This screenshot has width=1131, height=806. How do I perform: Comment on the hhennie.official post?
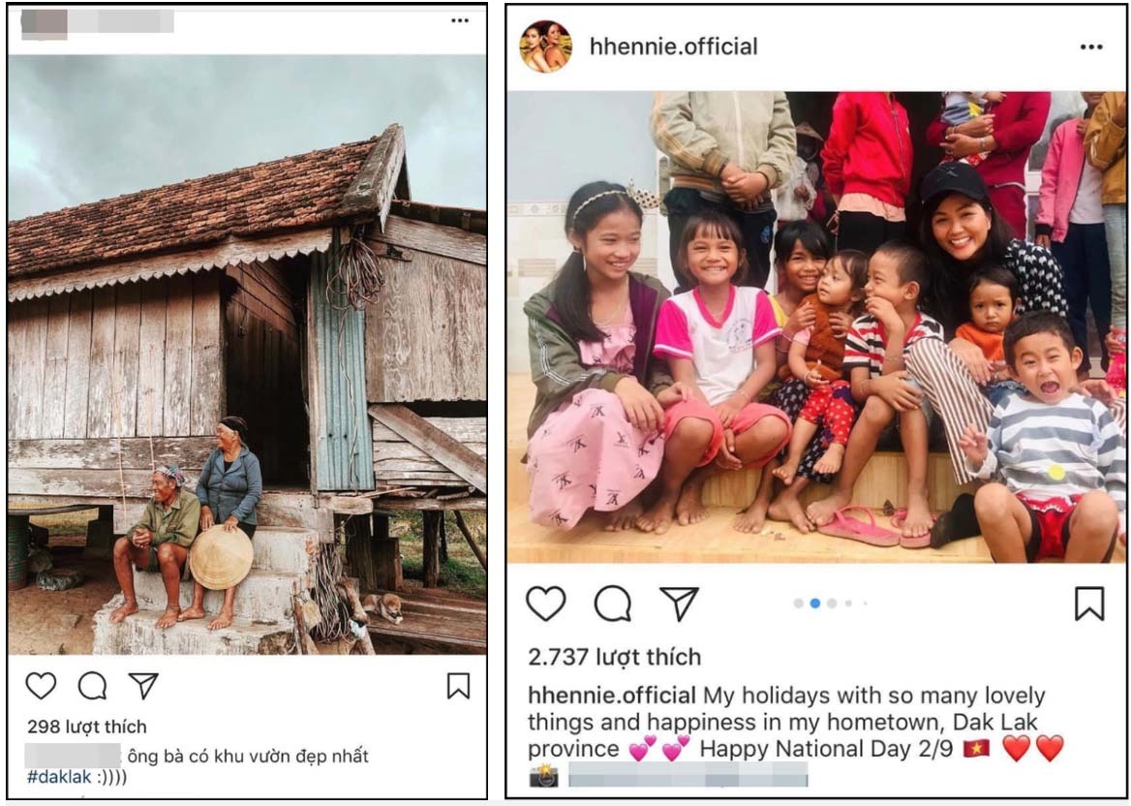[612, 604]
